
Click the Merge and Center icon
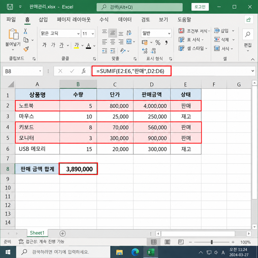[129, 42]
